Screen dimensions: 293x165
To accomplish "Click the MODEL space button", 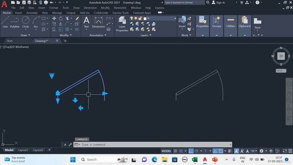I will [166, 151].
